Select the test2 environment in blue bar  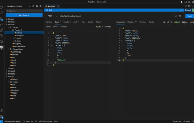188,10
